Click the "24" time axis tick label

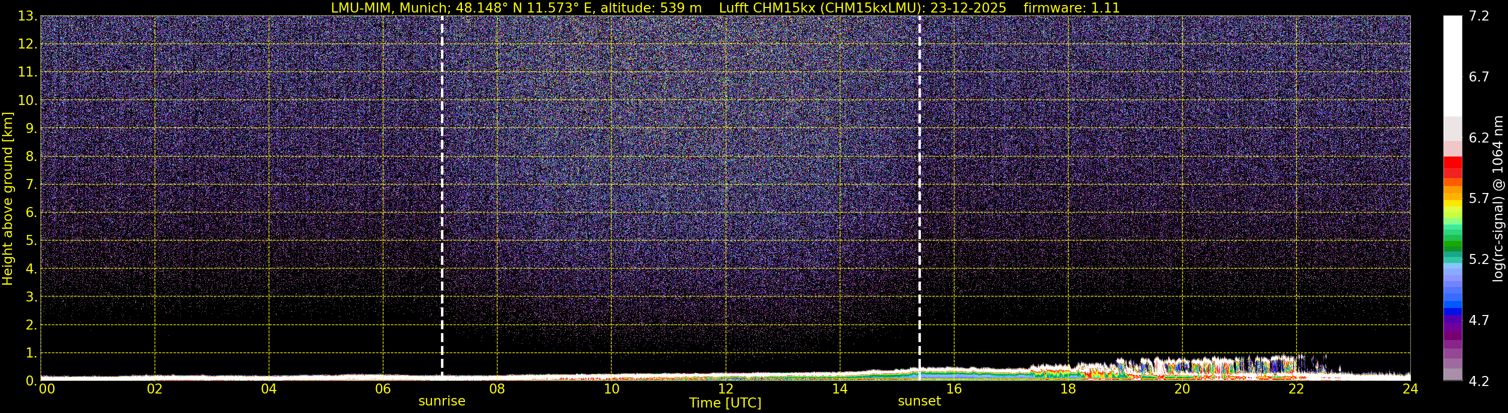point(1410,389)
